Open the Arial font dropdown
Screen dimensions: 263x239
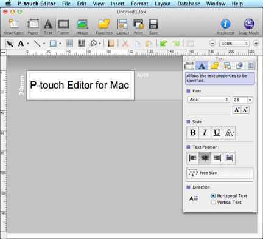click(x=208, y=99)
